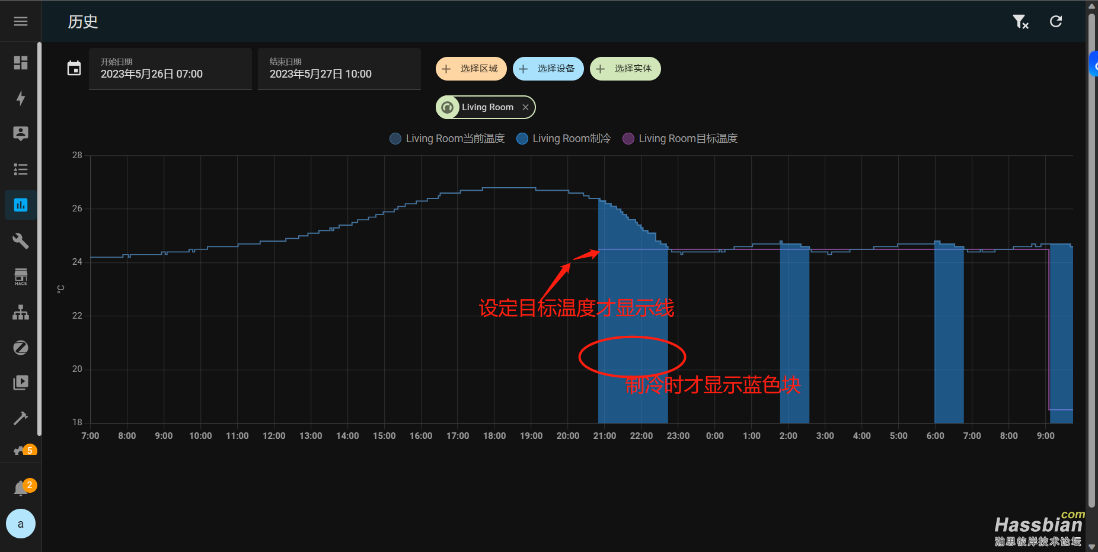Click the 0:00 x-axis label
This screenshot has height=552, width=1098.
[x=715, y=436]
